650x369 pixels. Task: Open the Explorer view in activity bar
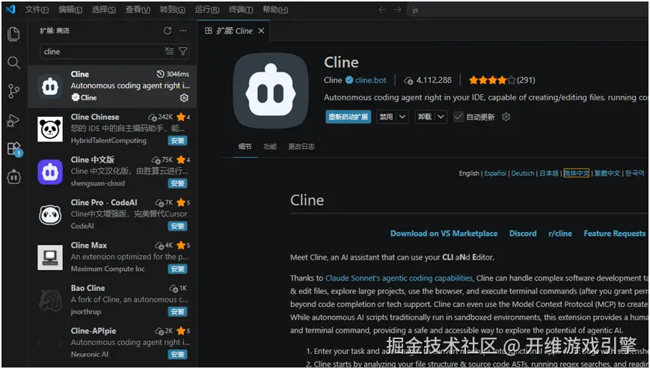(13, 34)
